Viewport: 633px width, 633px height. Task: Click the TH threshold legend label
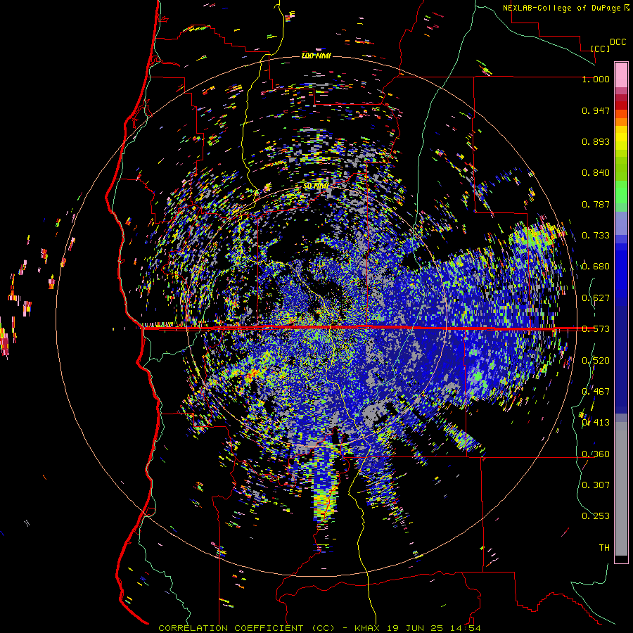(604, 548)
